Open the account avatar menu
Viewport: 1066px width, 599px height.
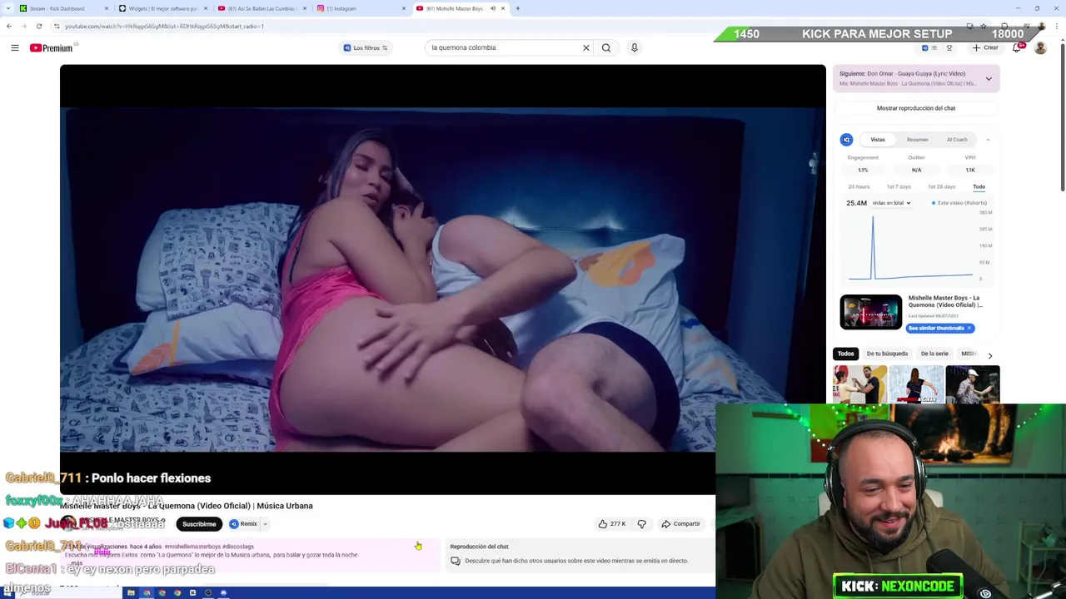coord(1040,47)
